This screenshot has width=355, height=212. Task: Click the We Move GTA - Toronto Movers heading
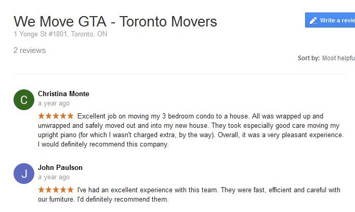pyautogui.click(x=115, y=22)
